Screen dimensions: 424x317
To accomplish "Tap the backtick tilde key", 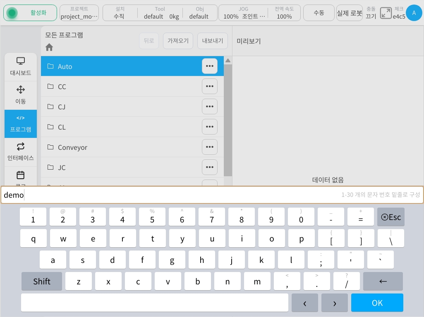I will pos(381,260).
